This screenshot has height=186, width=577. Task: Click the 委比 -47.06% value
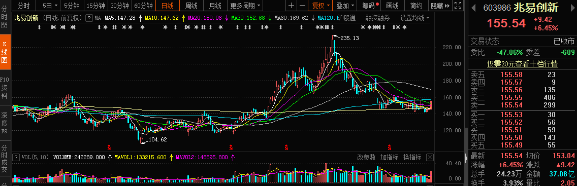point(509,53)
